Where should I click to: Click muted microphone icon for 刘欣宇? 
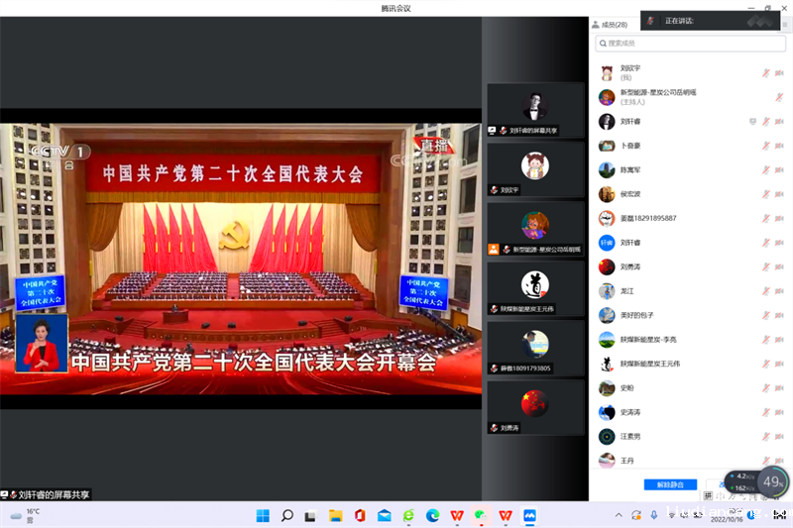(x=765, y=73)
